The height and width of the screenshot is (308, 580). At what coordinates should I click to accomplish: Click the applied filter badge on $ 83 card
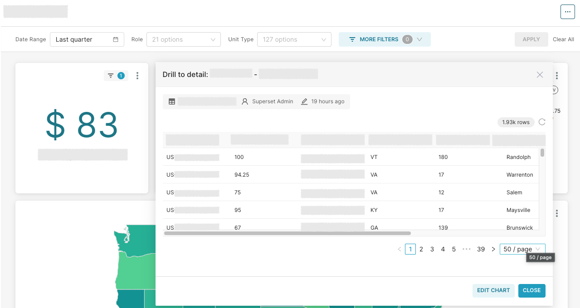click(x=116, y=76)
